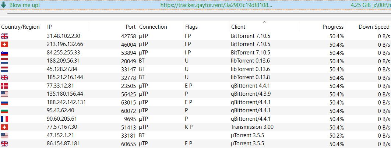Click the Down Speed column header
Image resolution: width=391 pixels, height=149 pixels.
(374, 27)
